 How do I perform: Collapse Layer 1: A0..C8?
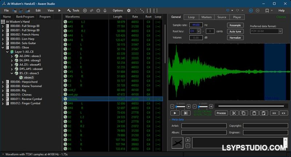click(7, 52)
